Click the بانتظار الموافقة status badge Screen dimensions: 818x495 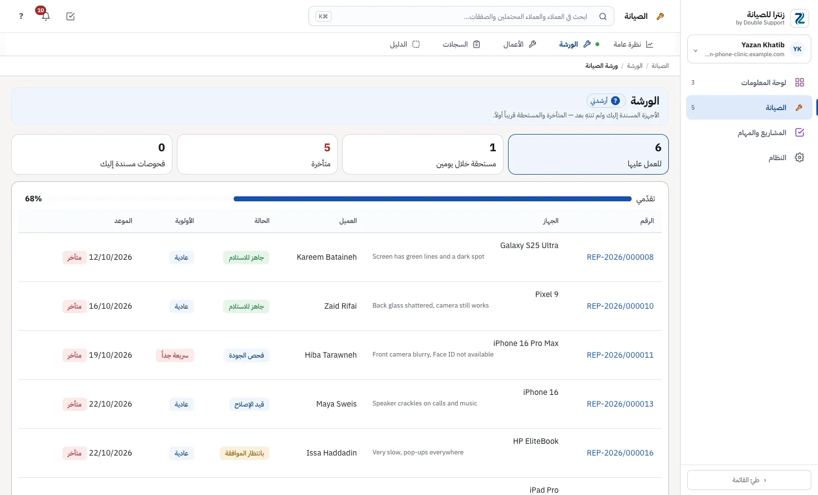pyautogui.click(x=244, y=453)
